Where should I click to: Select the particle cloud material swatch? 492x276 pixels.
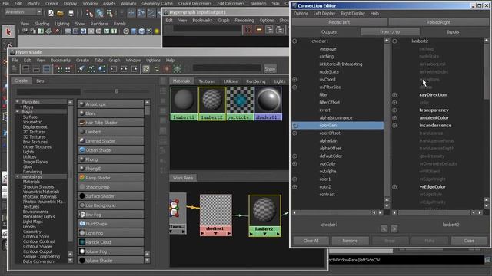[240, 103]
